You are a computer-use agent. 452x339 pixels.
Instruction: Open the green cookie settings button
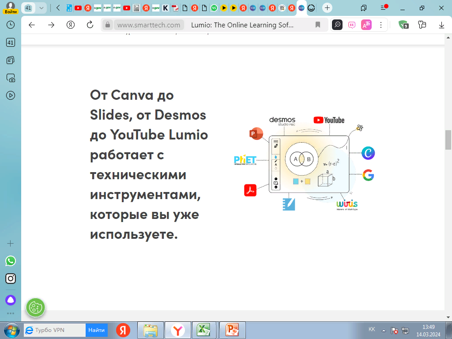35,307
